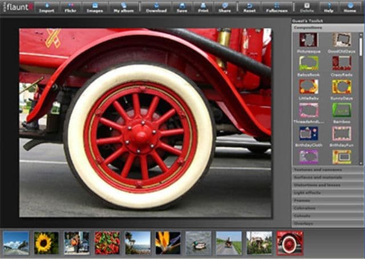Select the duck photo in filmstrip
This screenshot has height=259, width=365.
click(198, 242)
